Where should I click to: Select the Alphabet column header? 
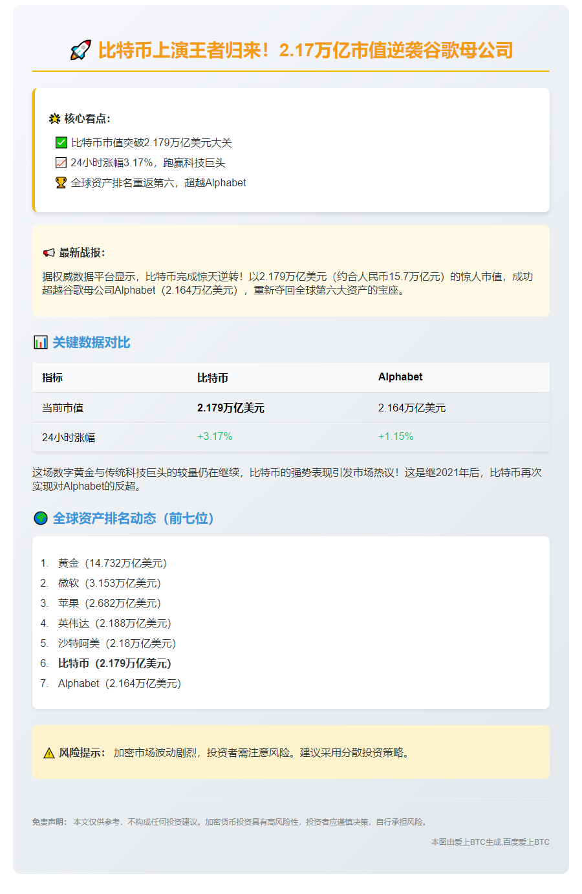(400, 377)
